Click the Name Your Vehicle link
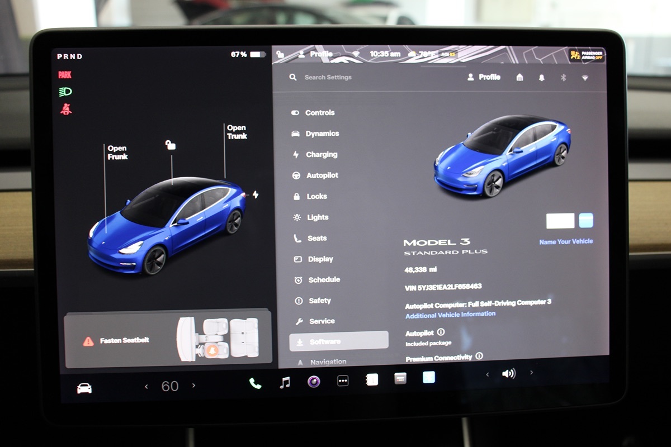This screenshot has width=671, height=447. tap(566, 242)
